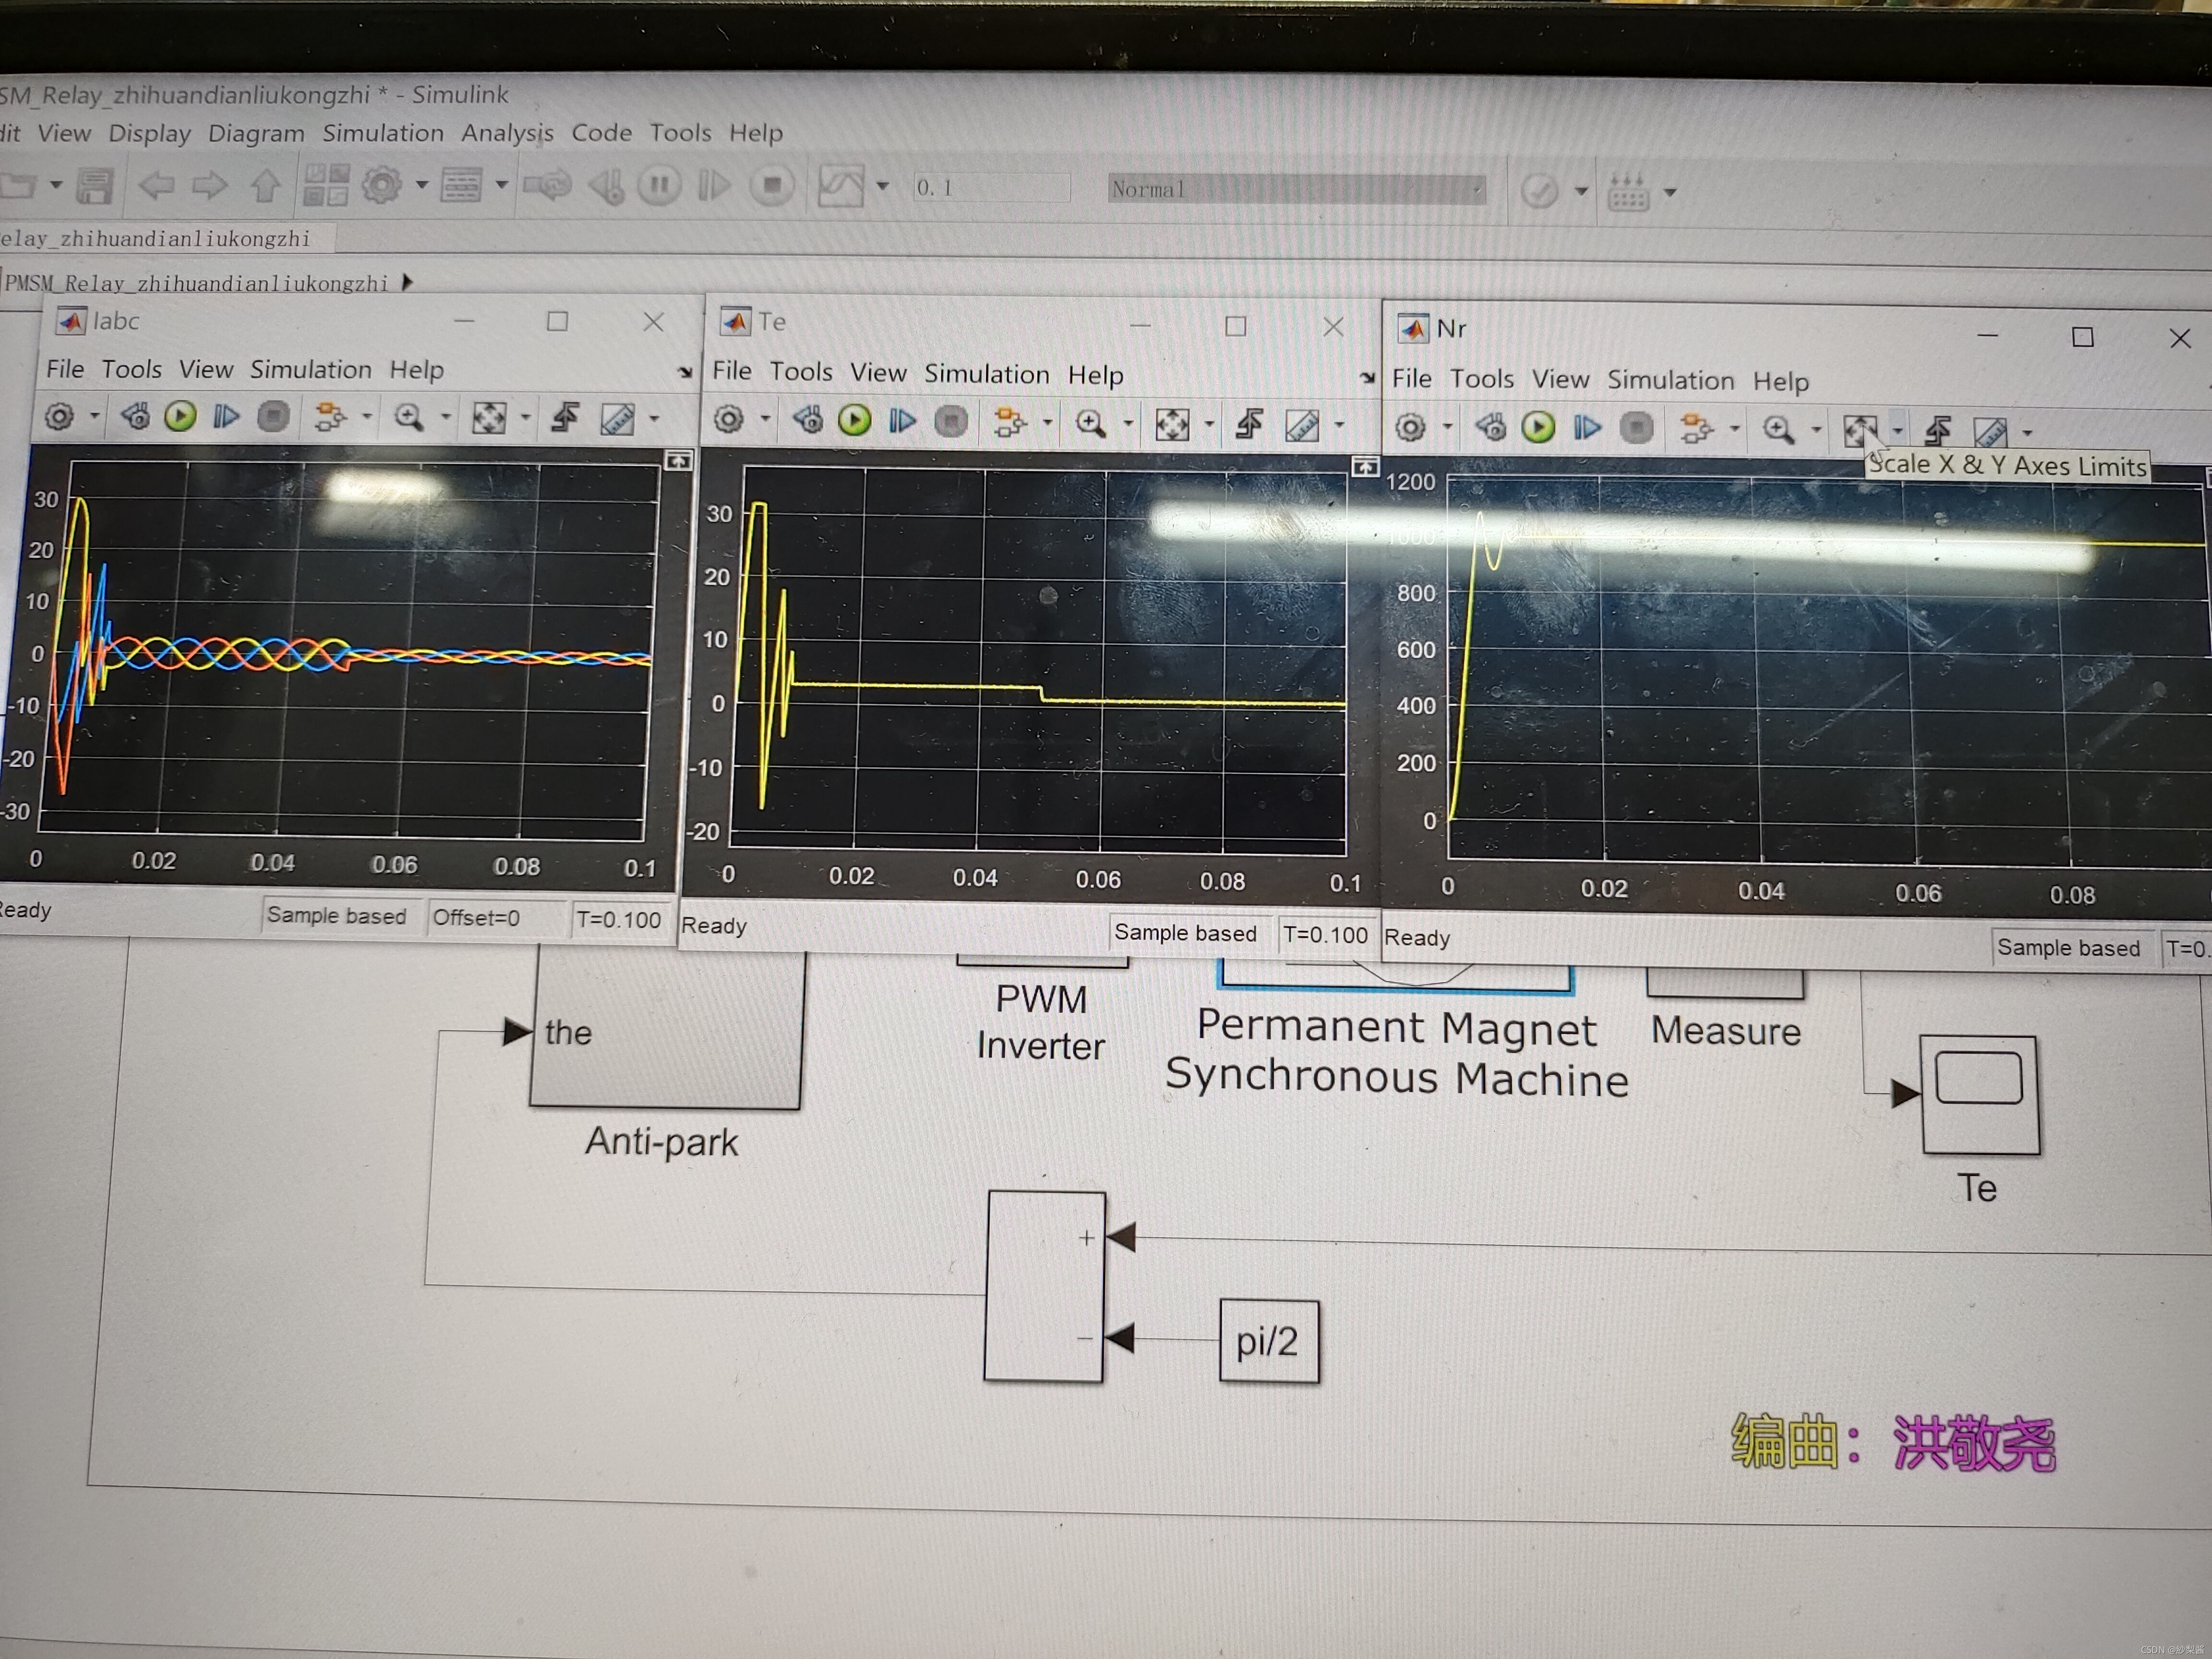Viewport: 2212px width, 1659px height.
Task: Step forward in the Te scope window
Action: 901,422
